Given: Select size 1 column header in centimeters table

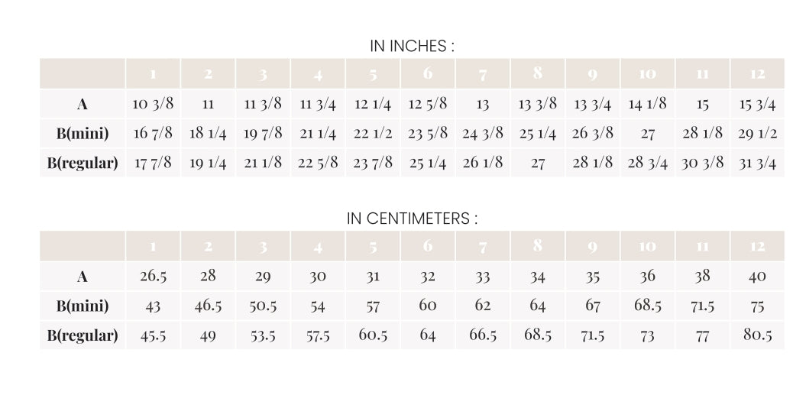Looking at the screenshot, I should tap(154, 247).
